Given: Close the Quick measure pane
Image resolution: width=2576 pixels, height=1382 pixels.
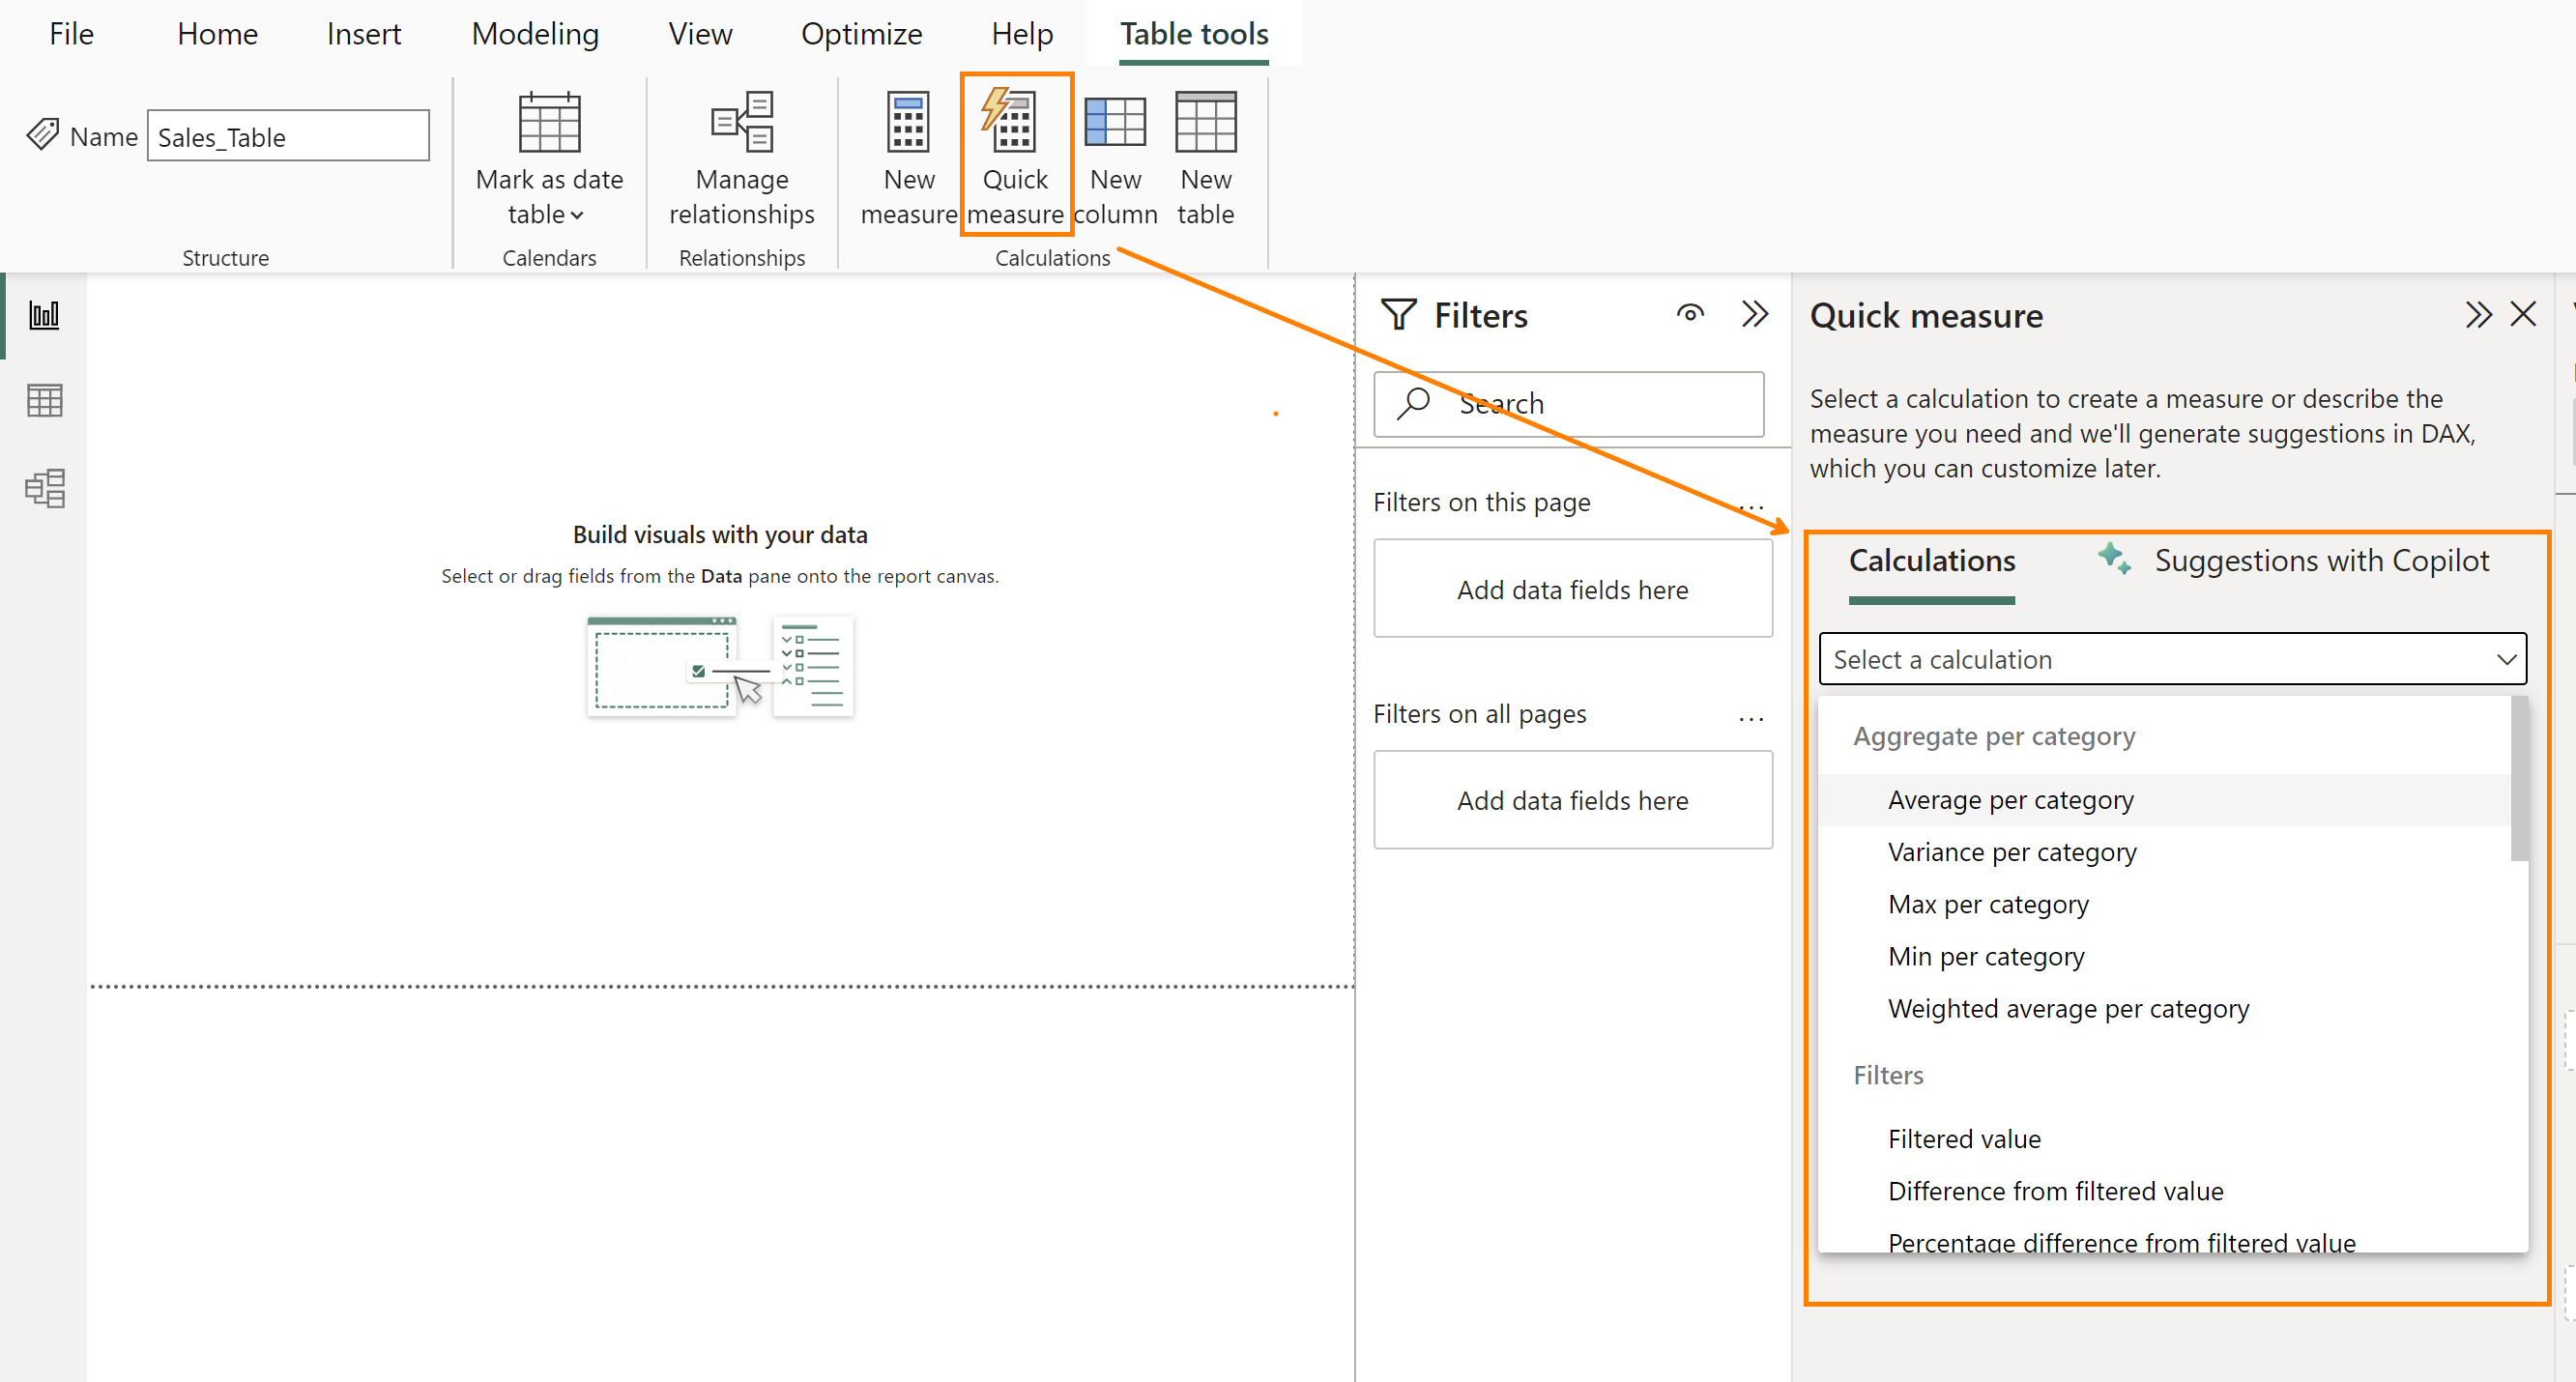Looking at the screenshot, I should [2524, 313].
